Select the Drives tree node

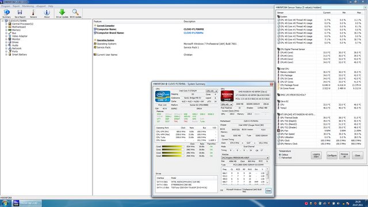coord(16,42)
